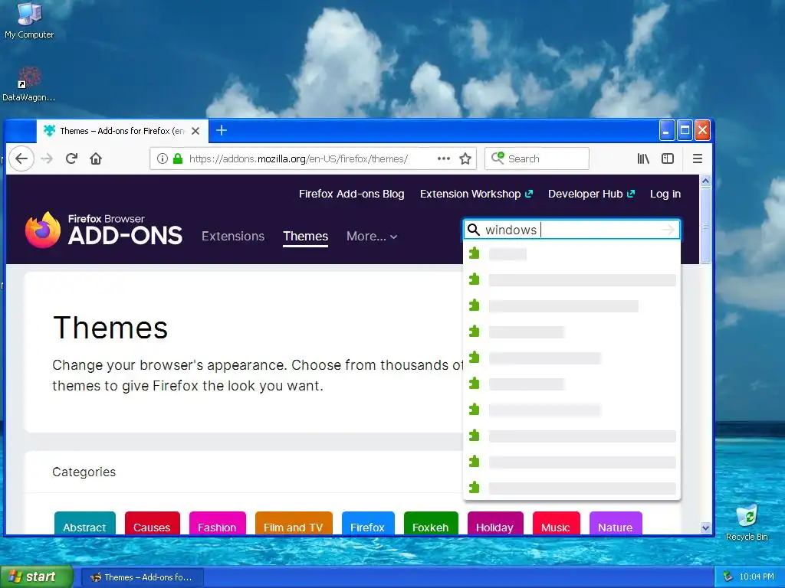Toggle the sidebar view icon

(668, 158)
